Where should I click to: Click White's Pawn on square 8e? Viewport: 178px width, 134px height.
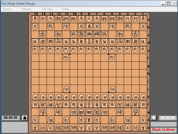click(x=89, y=49)
